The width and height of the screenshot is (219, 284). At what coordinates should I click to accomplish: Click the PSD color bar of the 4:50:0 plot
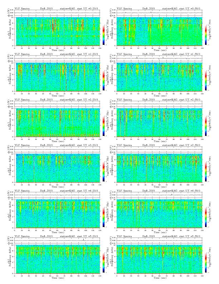pyautogui.click(x=206, y=217)
